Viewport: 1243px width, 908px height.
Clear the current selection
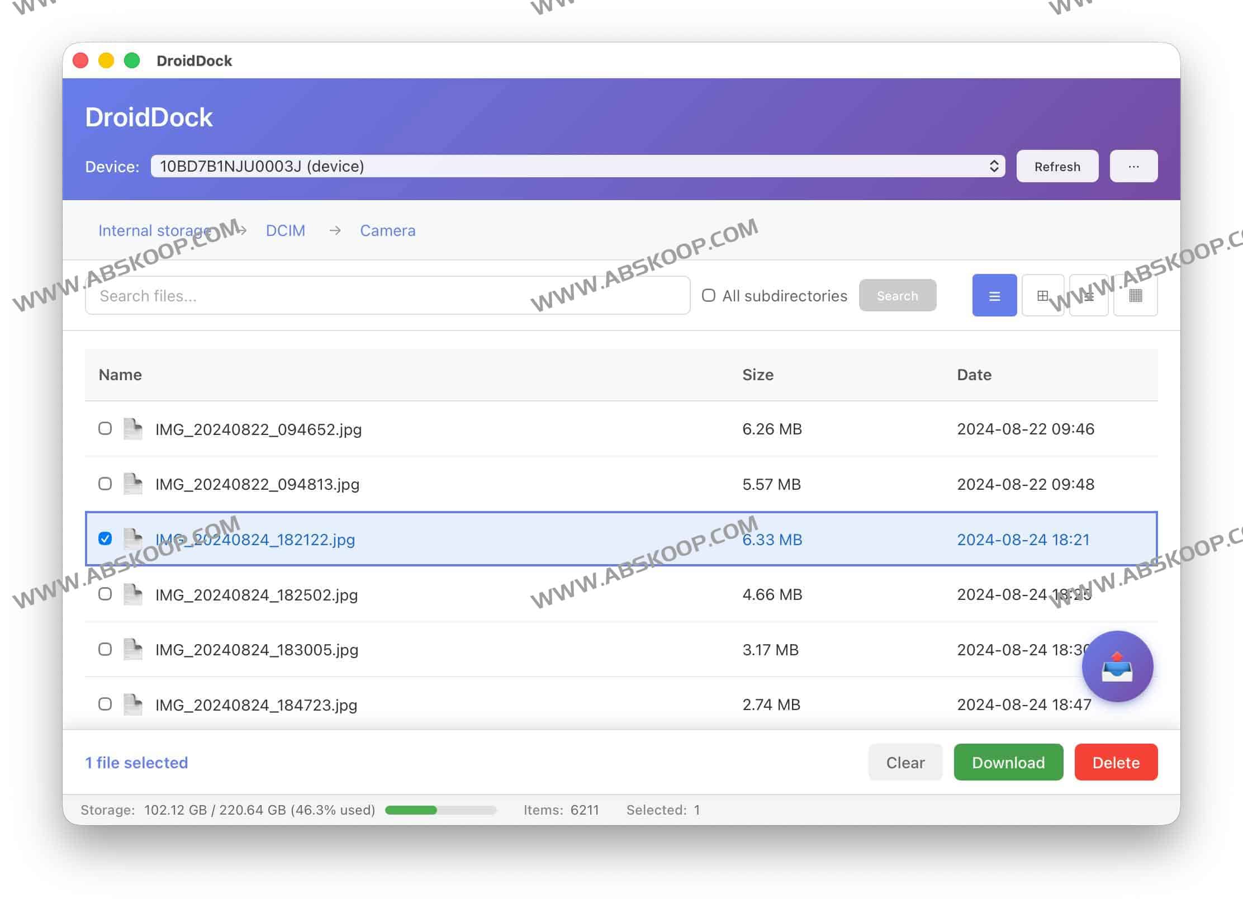tap(905, 762)
